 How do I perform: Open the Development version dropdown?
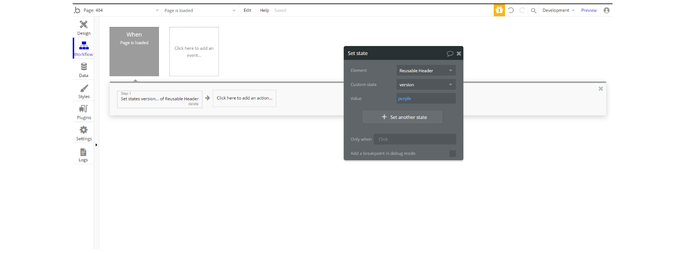click(558, 10)
